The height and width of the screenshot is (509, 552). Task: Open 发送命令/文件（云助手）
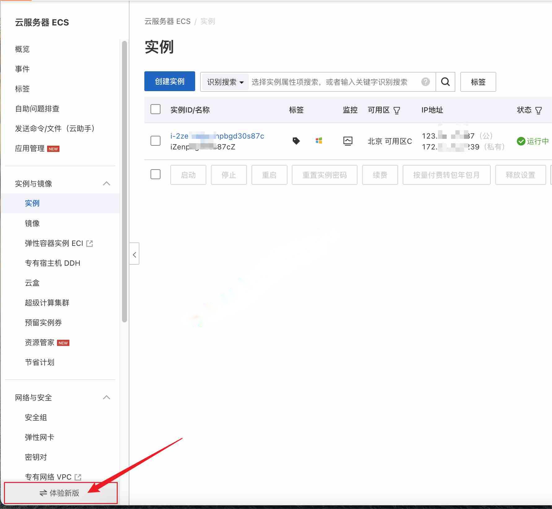[55, 128]
